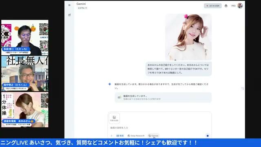Click the plus attach button in prompt bar
This screenshot has width=261, height=147.
(111, 136)
